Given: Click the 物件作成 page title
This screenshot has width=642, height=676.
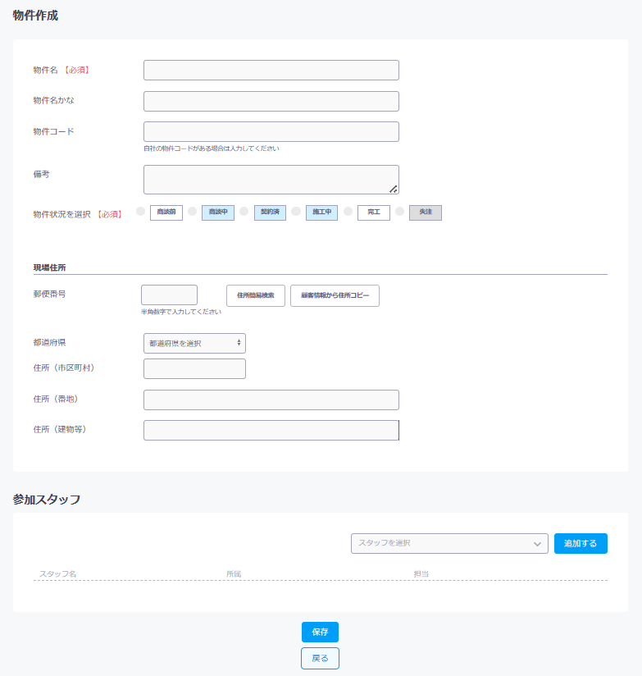Looking at the screenshot, I should [x=35, y=16].
